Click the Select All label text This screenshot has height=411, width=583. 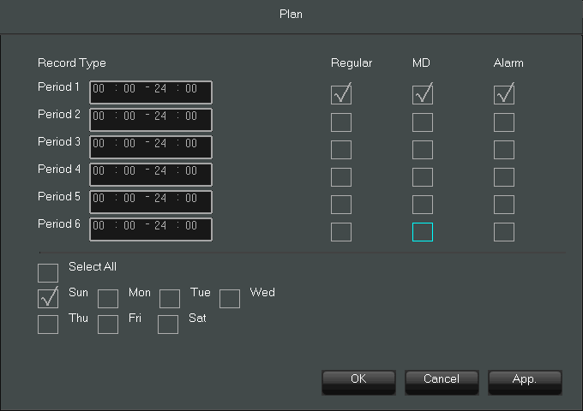(93, 266)
